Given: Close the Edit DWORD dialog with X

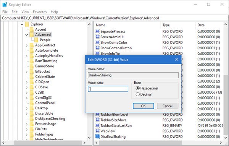Looking at the screenshot, I should click(x=177, y=60).
